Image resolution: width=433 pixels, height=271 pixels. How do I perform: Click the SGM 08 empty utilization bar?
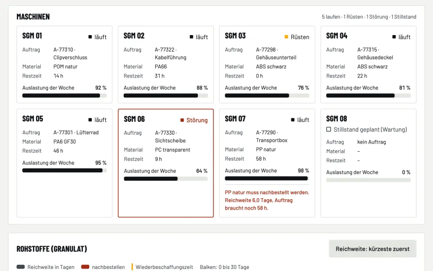(x=369, y=180)
